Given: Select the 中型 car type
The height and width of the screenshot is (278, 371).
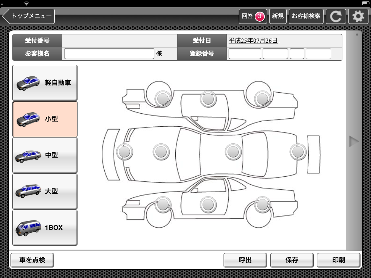Looking at the screenshot, I should 45,155.
